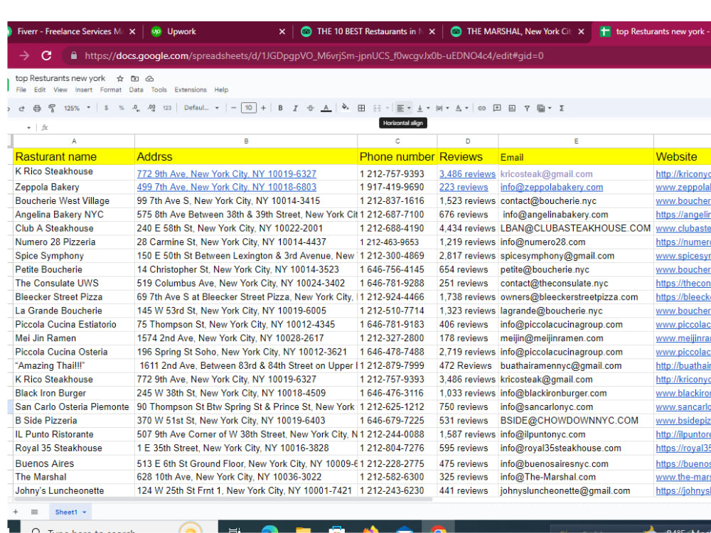This screenshot has height=533, width=711.
Task: Open the fill color picker
Action: tap(346, 108)
